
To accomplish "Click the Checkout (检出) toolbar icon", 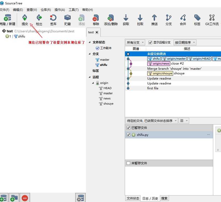I will 39,18.
